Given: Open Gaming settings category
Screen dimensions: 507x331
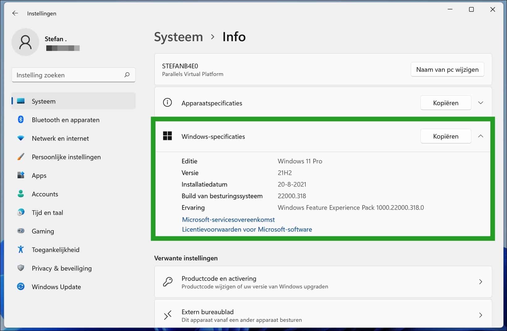Looking at the screenshot, I should tap(74, 231).
